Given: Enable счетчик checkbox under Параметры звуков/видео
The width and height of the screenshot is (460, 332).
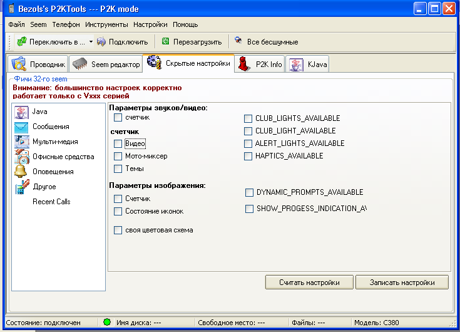Looking at the screenshot, I should click(x=118, y=117).
